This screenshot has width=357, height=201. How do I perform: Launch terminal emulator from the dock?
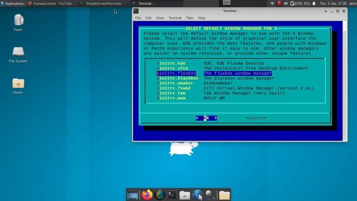pos(172,195)
